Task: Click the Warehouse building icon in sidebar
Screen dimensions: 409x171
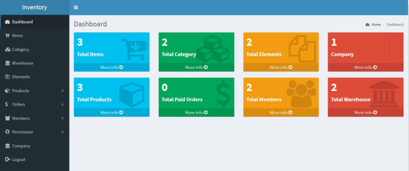Action: pyautogui.click(x=7, y=63)
